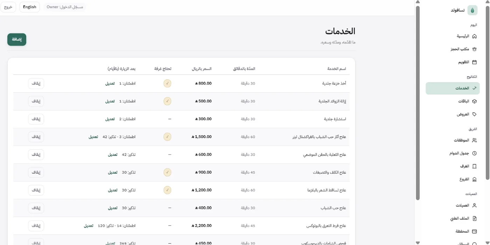Image resolution: width=490 pixels, height=245 pixels.
Task: Click the sidebar scrollbar up arrow
Action: point(417,2)
